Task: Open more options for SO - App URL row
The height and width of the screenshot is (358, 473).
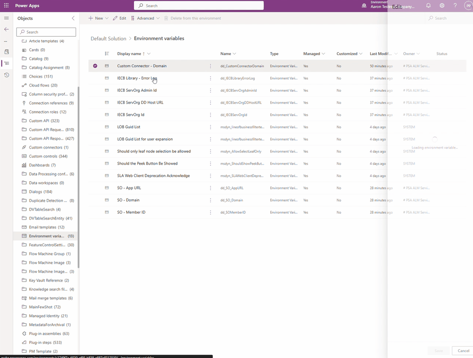Action: coord(211,188)
